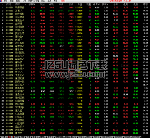
Task: Sort by the 总量 column header
Action: [x=80, y=4]
